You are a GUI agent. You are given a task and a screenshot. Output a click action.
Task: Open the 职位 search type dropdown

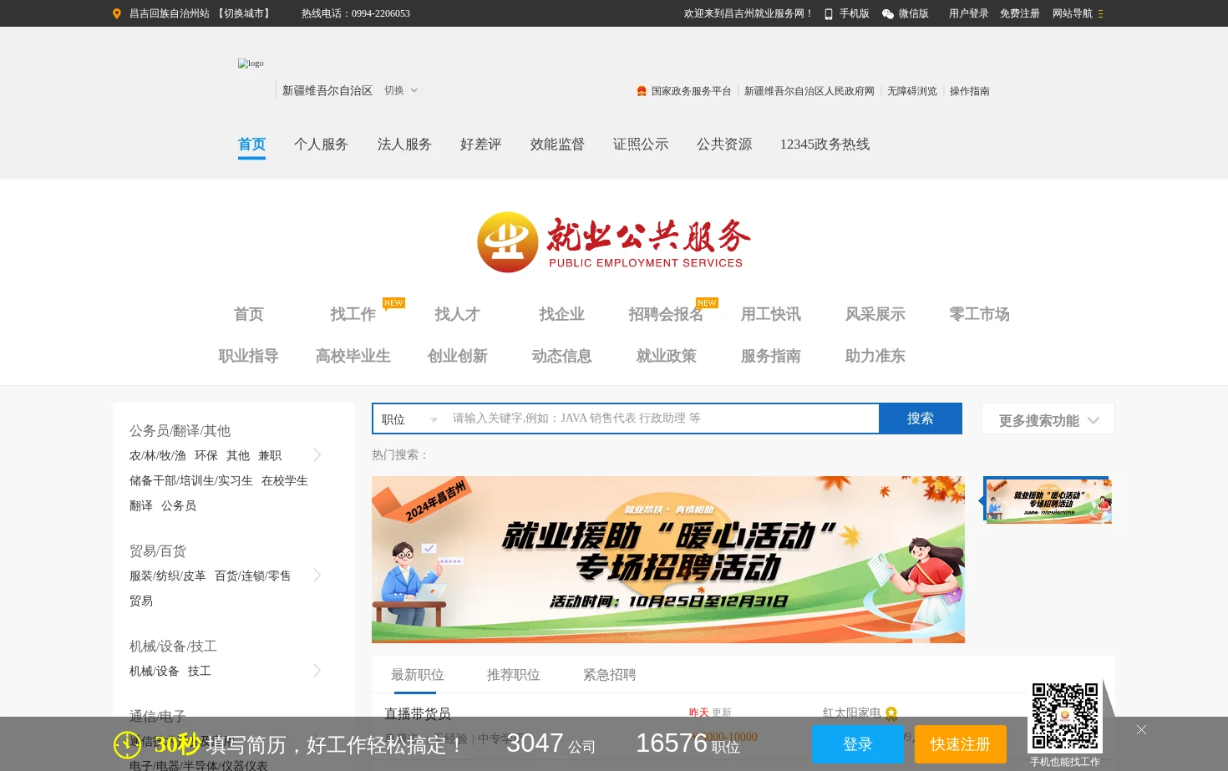pyautogui.click(x=409, y=419)
